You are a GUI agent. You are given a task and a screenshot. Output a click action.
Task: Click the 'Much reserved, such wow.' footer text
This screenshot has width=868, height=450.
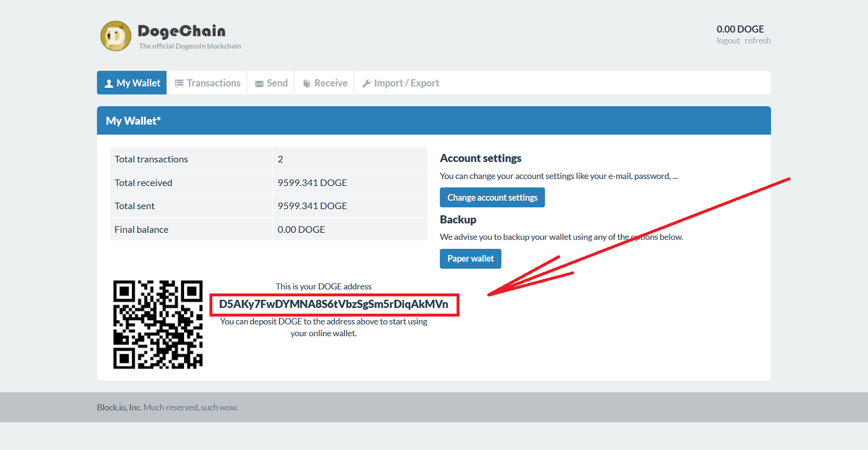(191, 407)
